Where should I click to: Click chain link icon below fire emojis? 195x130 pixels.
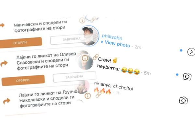coord(98,95)
